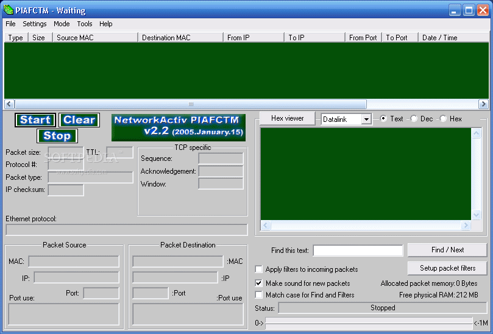Click the Packet type field
Image resolution: width=493 pixels, height=334 pixels.
(90, 177)
